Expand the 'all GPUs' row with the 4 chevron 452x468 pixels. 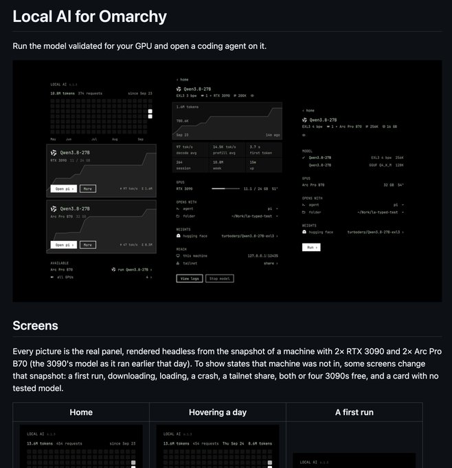tap(149, 277)
